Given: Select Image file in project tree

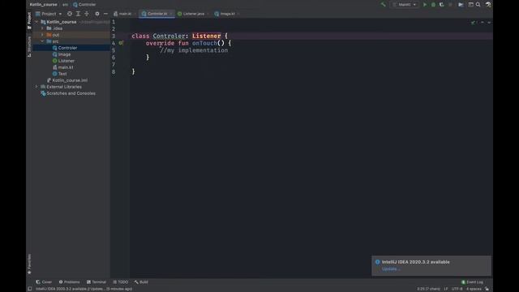Looking at the screenshot, I should coord(64,54).
